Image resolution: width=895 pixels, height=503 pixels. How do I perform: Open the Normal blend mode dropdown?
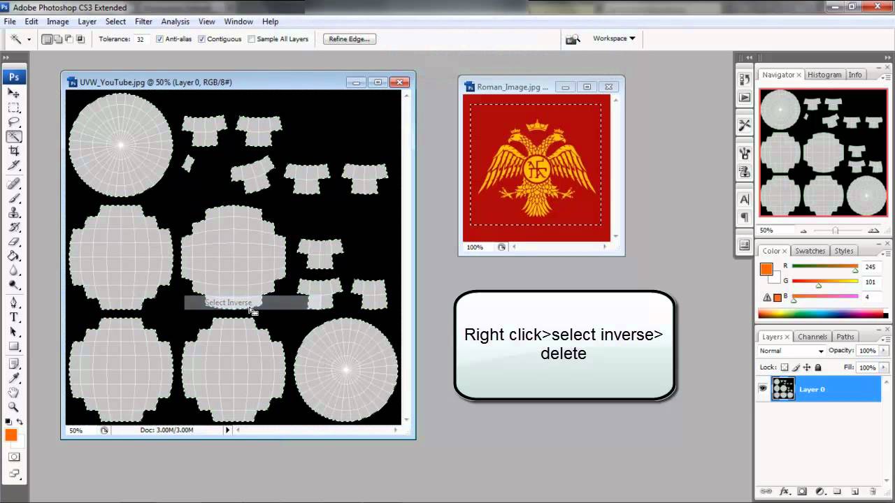792,351
